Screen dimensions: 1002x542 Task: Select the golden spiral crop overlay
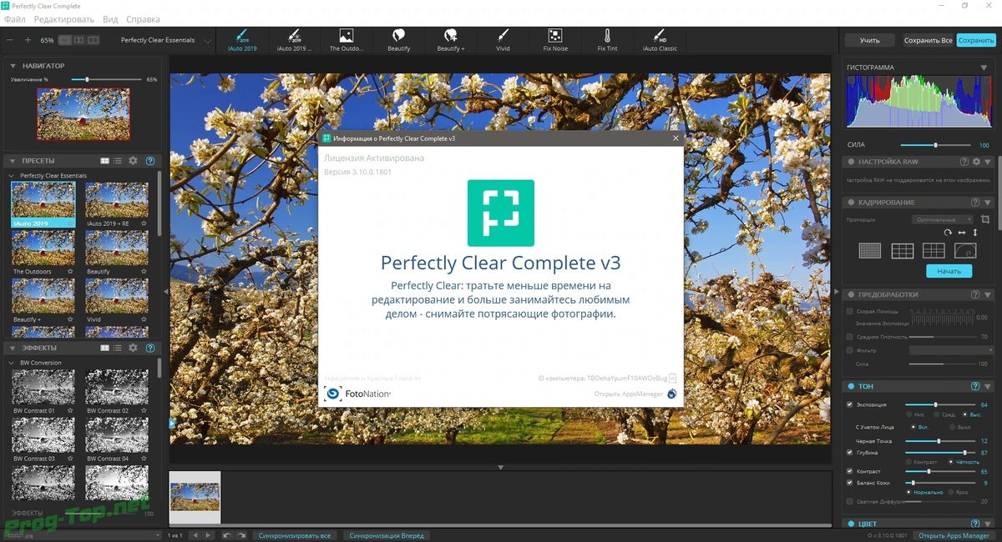[965, 251]
